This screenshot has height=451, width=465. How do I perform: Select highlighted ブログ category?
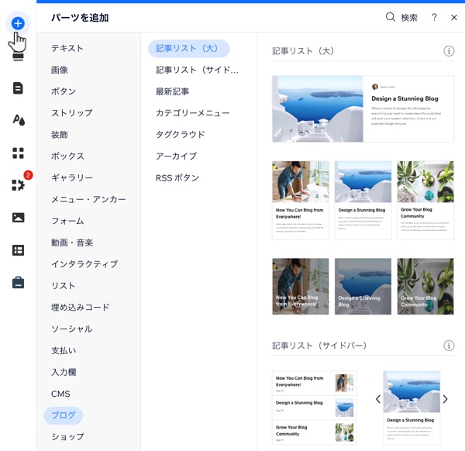pos(64,415)
